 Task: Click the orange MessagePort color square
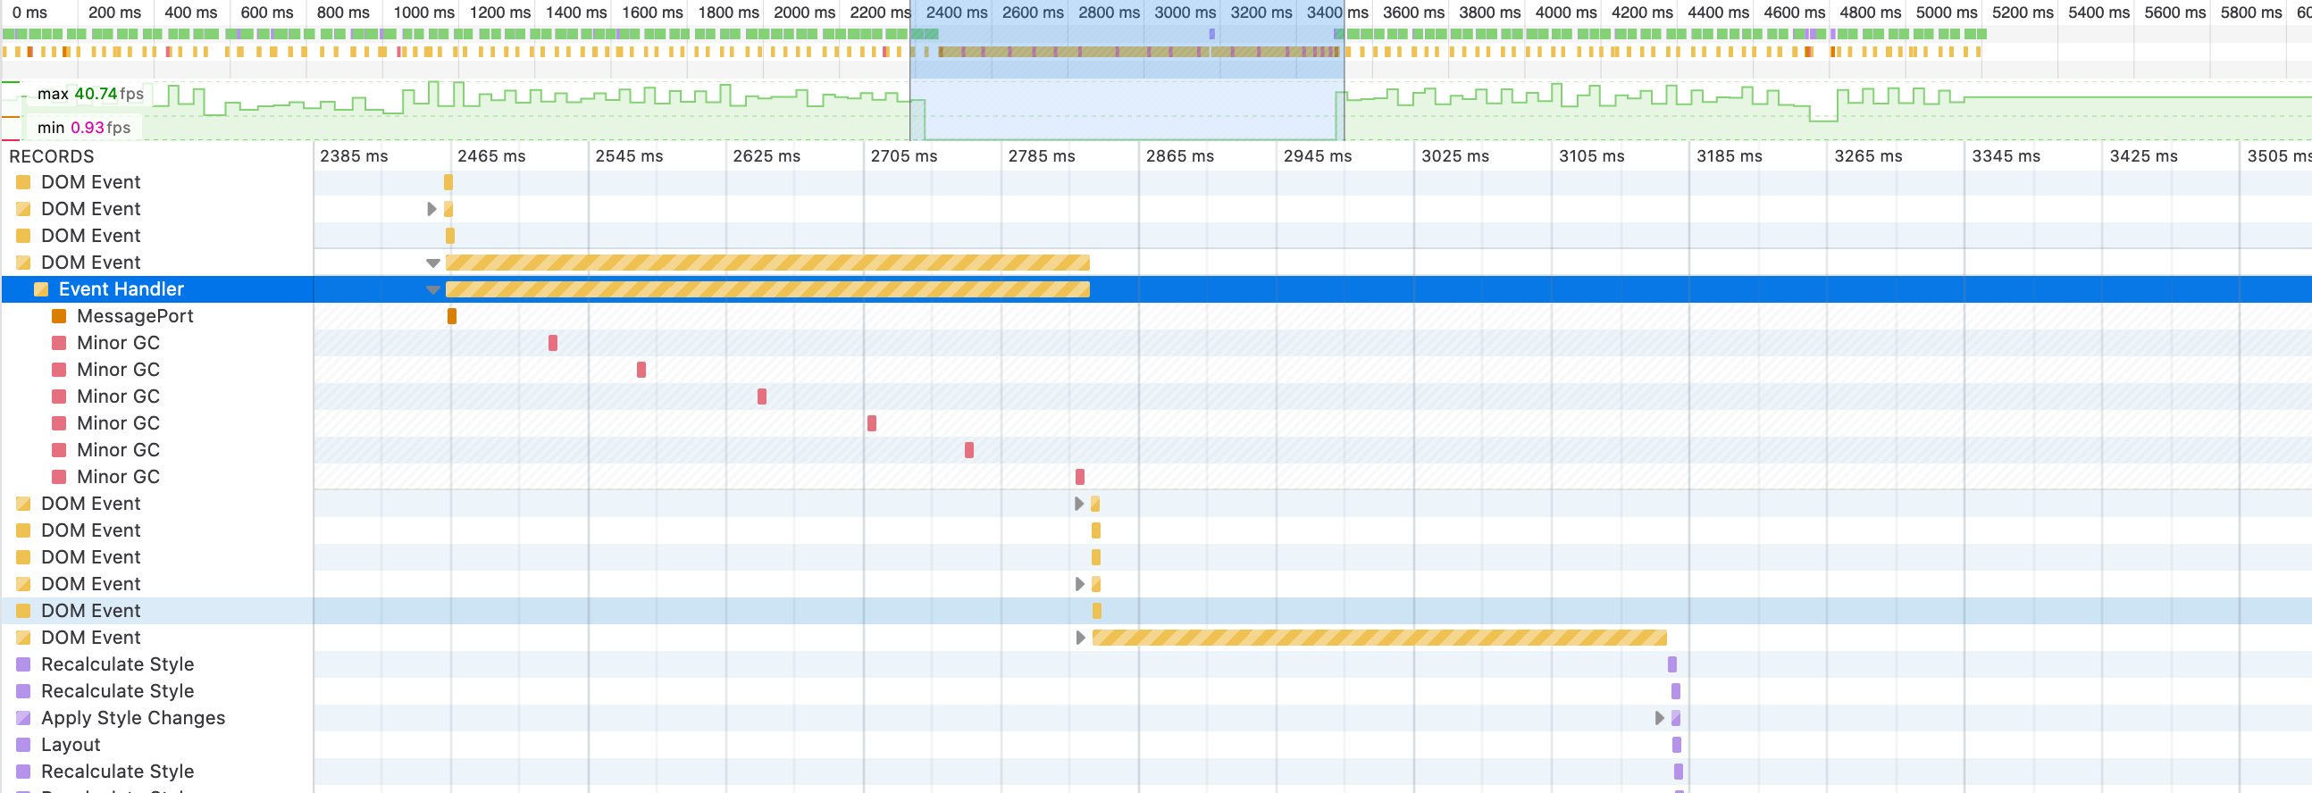[59, 316]
